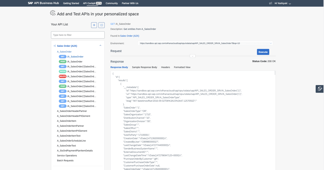Open the Sample Response Body tab

[144, 67]
